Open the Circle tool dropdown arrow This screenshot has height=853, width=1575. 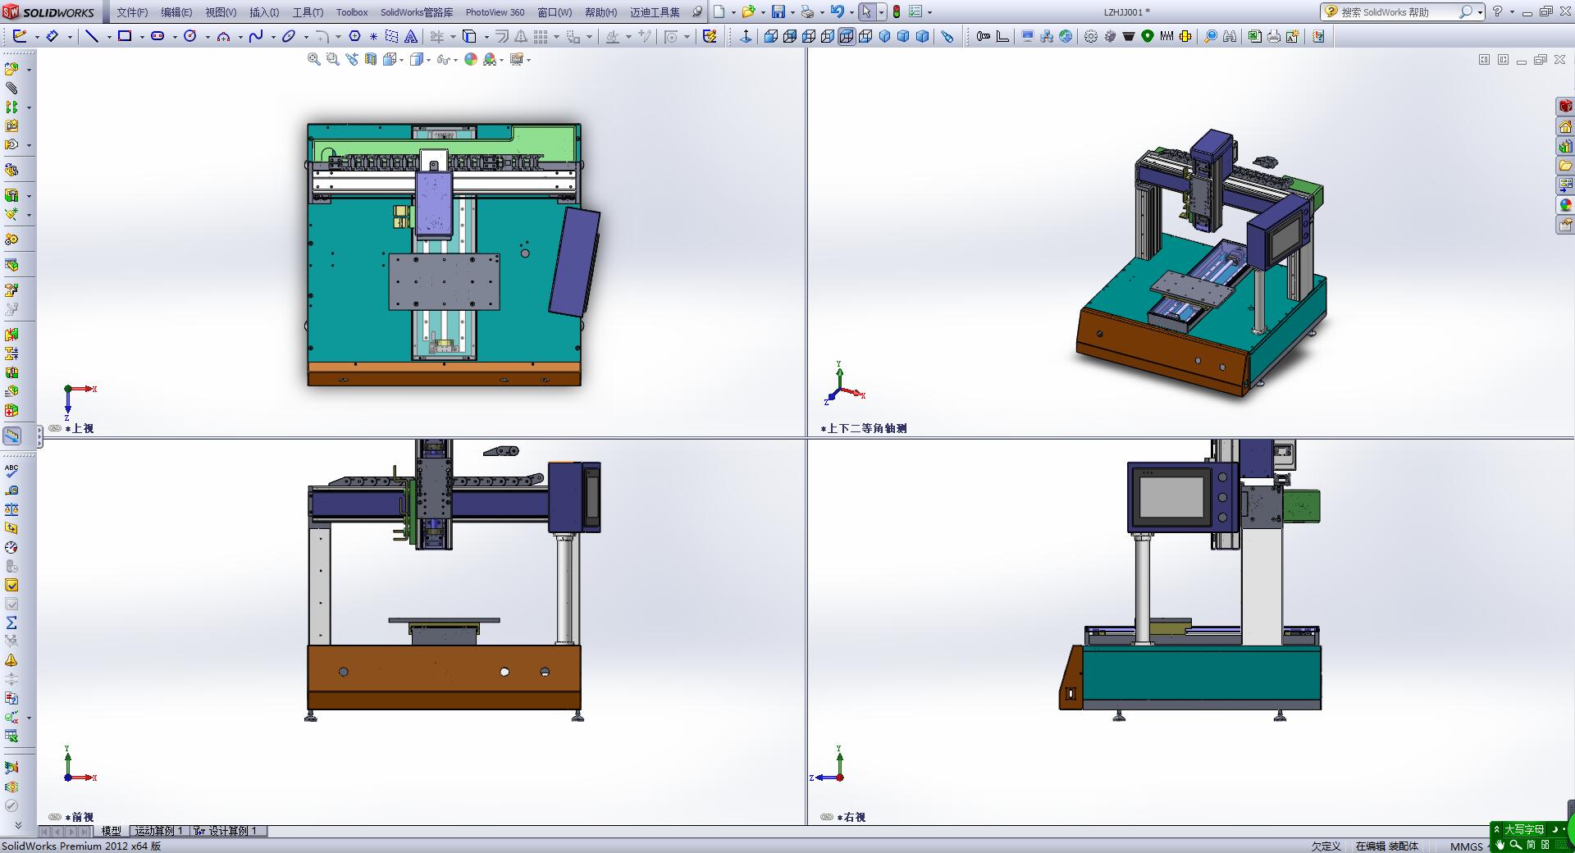(x=207, y=37)
